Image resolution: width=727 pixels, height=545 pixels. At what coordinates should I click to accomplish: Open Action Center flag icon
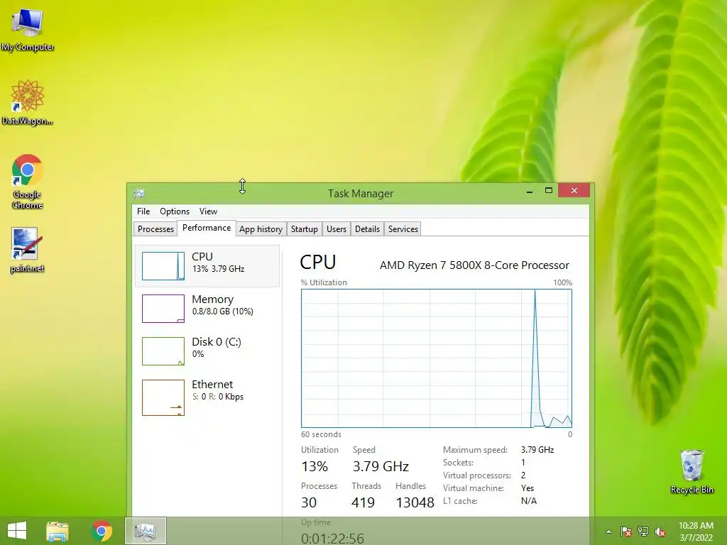[x=626, y=532]
